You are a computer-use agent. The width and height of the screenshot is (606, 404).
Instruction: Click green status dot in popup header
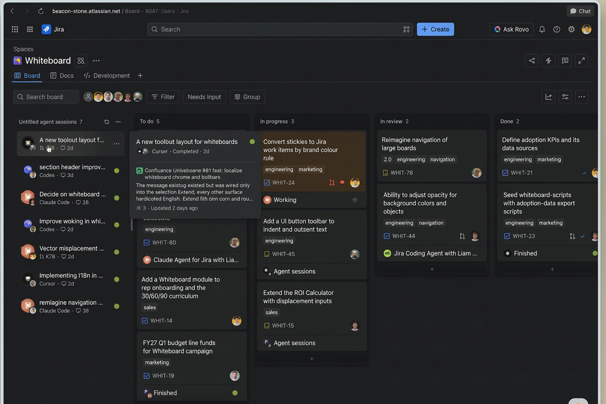point(252,142)
